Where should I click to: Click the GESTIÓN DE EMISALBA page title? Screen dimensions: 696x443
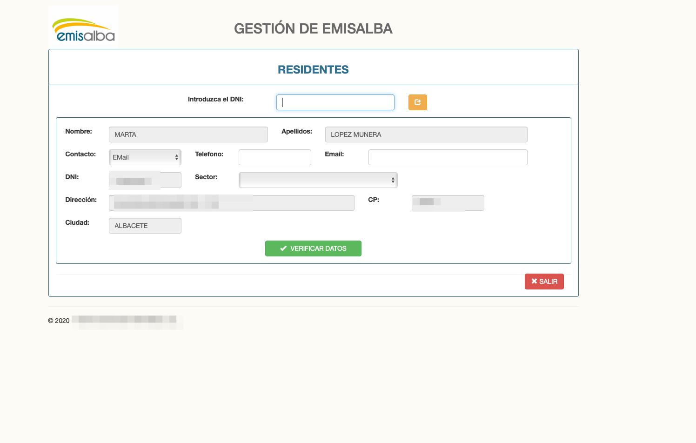(x=313, y=28)
